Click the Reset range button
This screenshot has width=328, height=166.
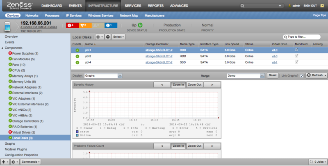[272, 75]
